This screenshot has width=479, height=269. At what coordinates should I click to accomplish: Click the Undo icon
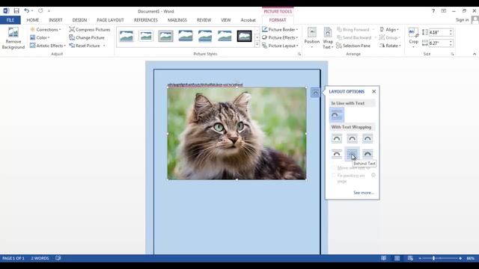click(x=27, y=11)
